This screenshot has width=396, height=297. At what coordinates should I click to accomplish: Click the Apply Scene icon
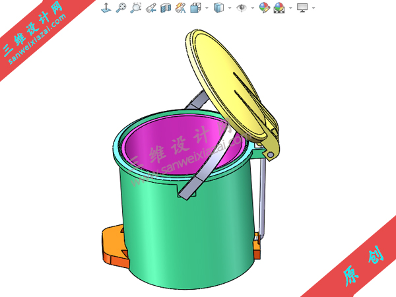tap(279, 8)
